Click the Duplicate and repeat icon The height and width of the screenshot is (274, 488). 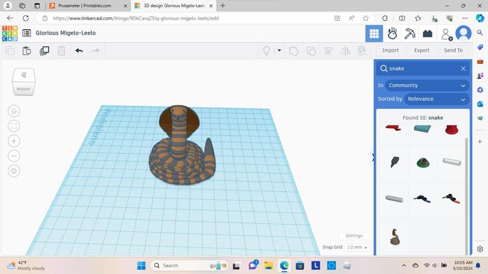coord(44,51)
